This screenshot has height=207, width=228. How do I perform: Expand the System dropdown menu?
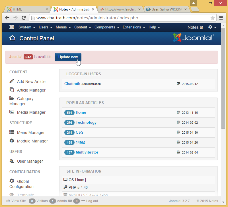[x=26, y=27]
